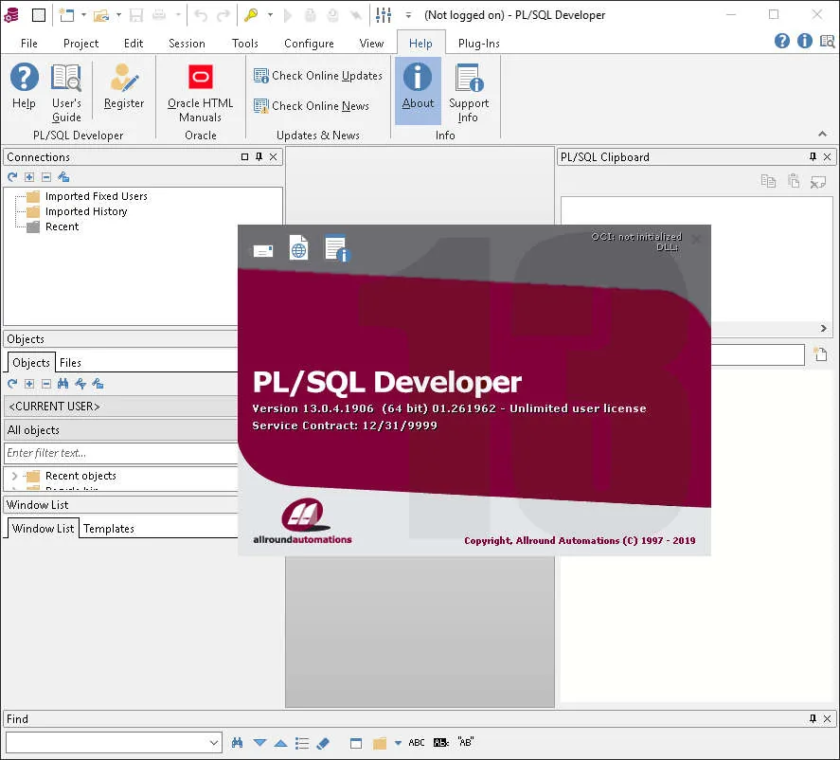The height and width of the screenshot is (760, 840).
Task: Expand the Recent objects tree node
Action: [14, 476]
